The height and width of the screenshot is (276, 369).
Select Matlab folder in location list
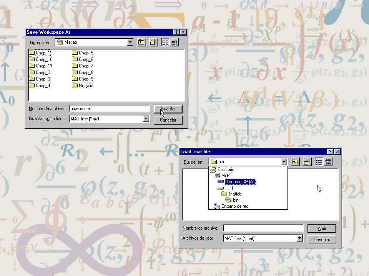pyautogui.click(x=231, y=194)
